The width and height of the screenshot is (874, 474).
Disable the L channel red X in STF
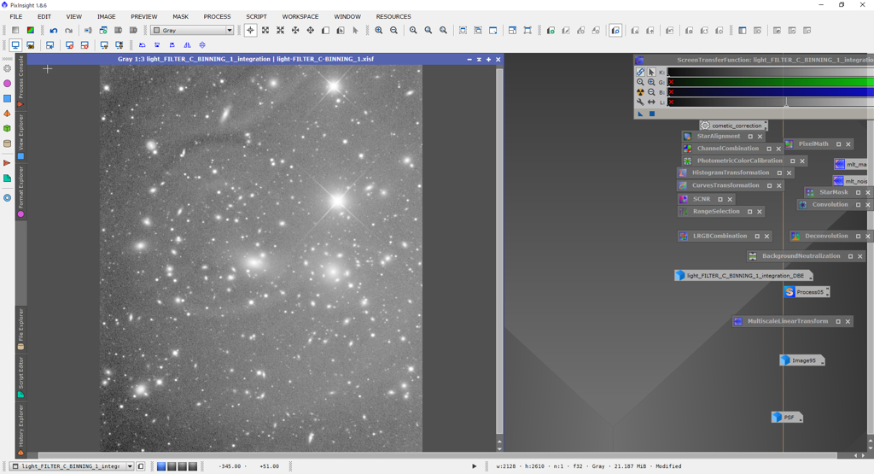(x=671, y=102)
